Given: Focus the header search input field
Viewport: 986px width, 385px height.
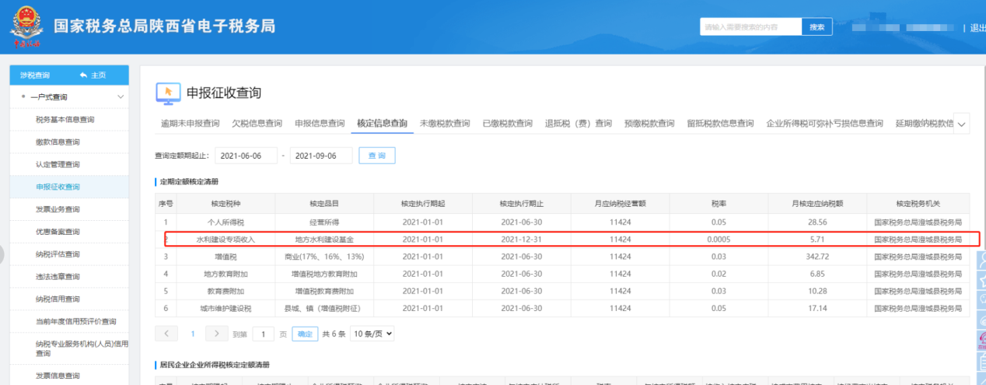Looking at the screenshot, I should coord(750,27).
